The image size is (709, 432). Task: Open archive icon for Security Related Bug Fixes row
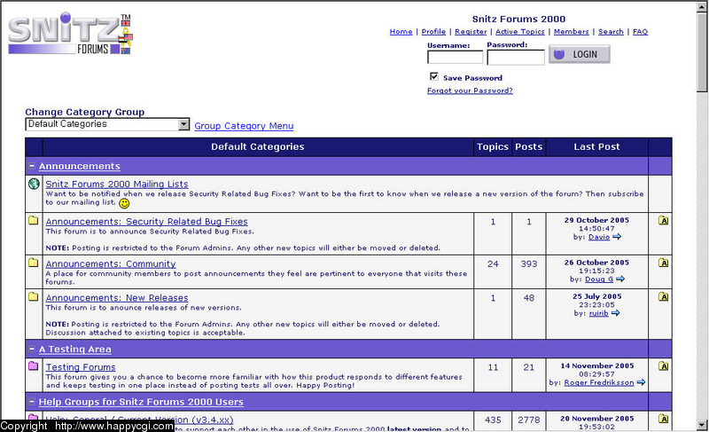point(663,220)
